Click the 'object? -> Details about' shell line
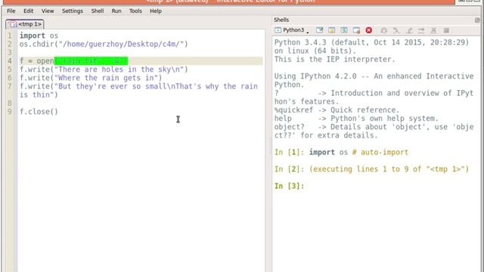The height and width of the screenshot is (272, 484). pyautogui.click(x=374, y=127)
